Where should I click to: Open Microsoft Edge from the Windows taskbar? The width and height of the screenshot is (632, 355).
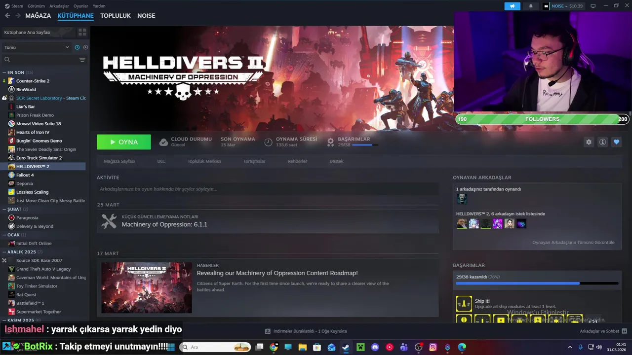coord(462,347)
